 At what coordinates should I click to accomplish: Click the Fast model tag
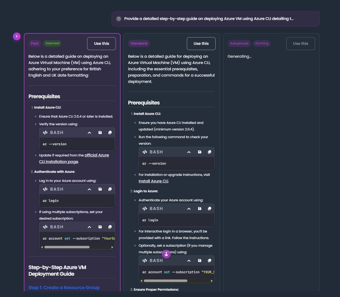[35, 43]
